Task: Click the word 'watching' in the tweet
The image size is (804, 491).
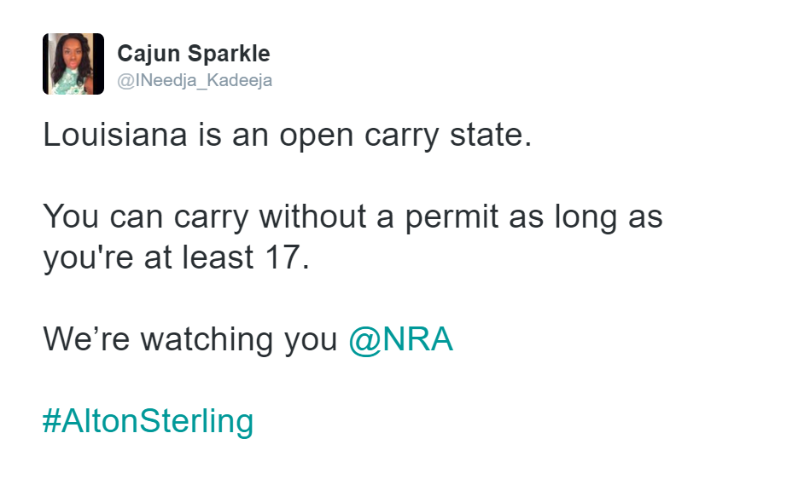Action: coord(207,340)
